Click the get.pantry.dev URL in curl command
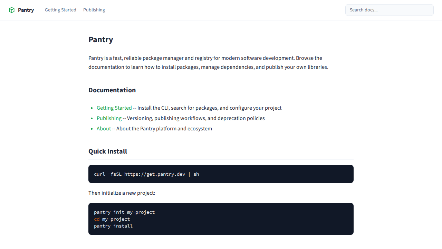This screenshot has height=249, width=442. coord(154,174)
